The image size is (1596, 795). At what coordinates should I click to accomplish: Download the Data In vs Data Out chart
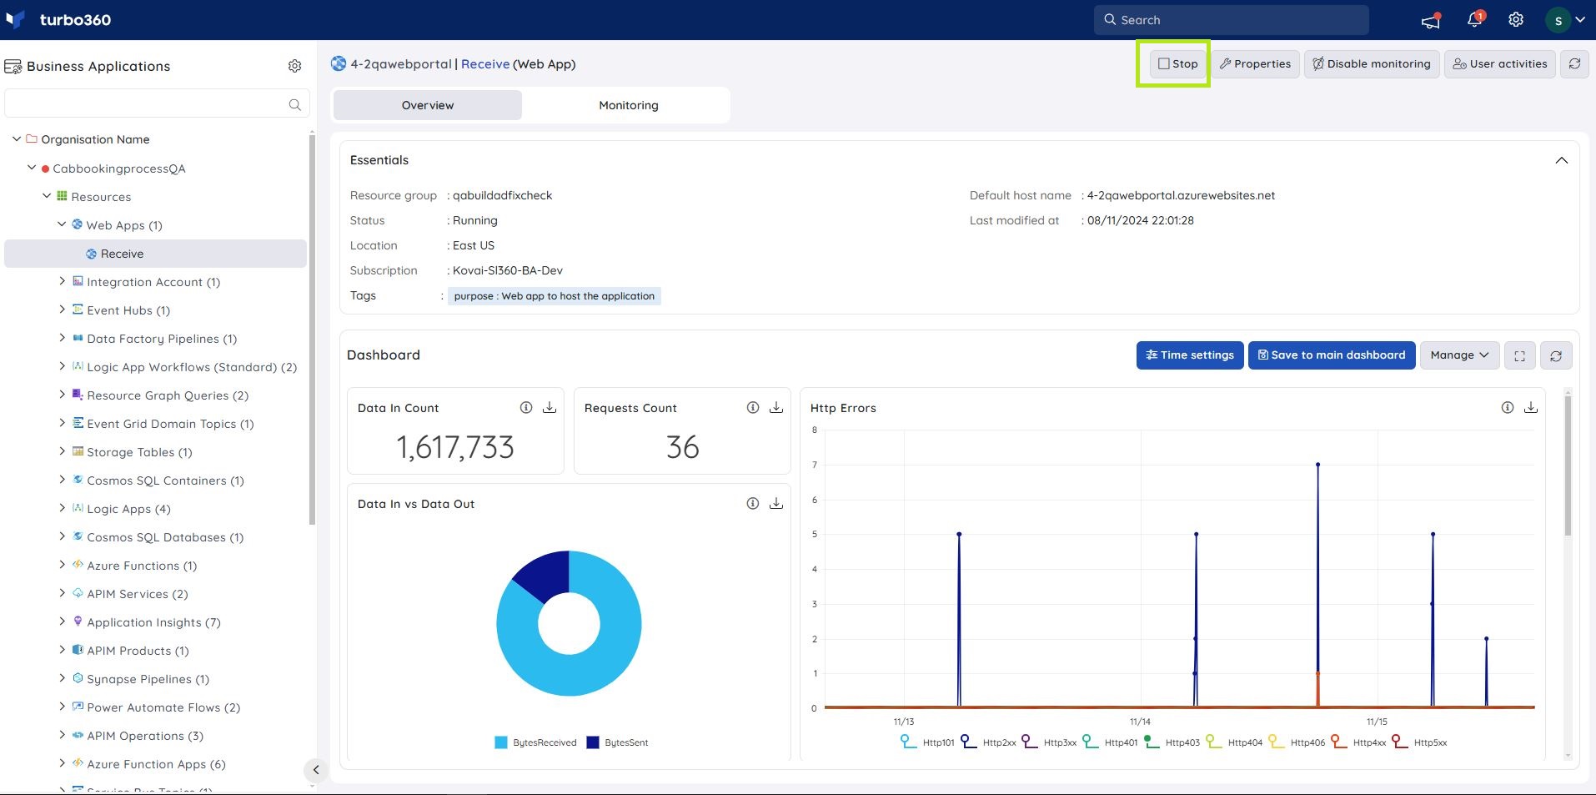click(x=776, y=504)
